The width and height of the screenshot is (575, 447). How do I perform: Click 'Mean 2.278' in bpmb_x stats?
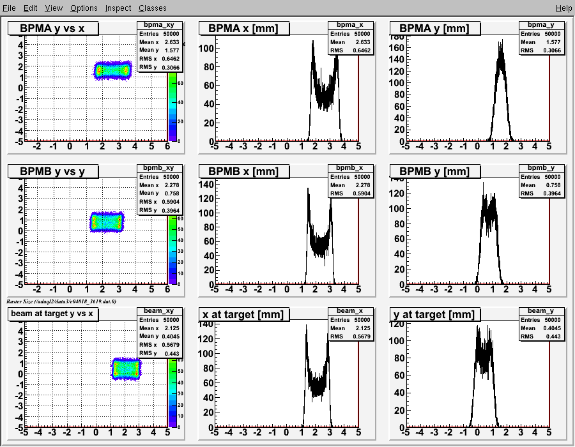(x=351, y=185)
